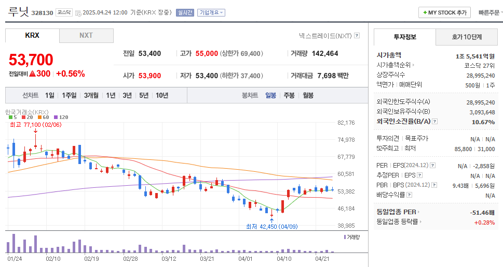Select the 10년 line chart period
The image size is (503, 267).
162,95
